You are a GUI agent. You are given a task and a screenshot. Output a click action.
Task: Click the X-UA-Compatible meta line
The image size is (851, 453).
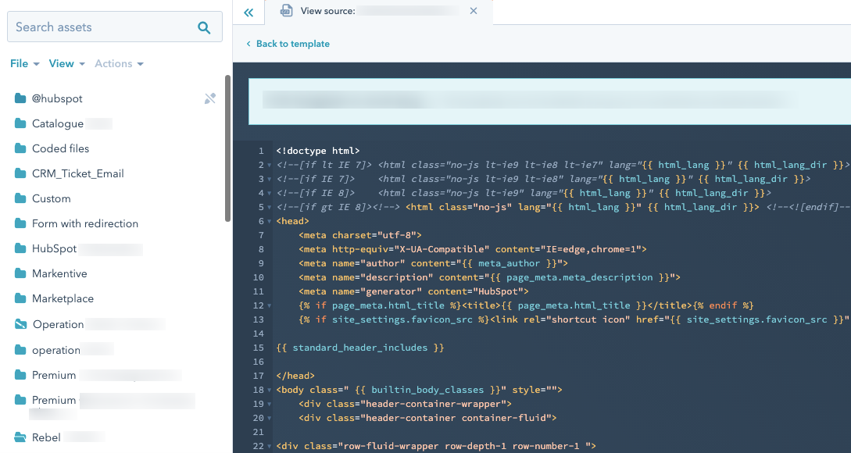472,249
